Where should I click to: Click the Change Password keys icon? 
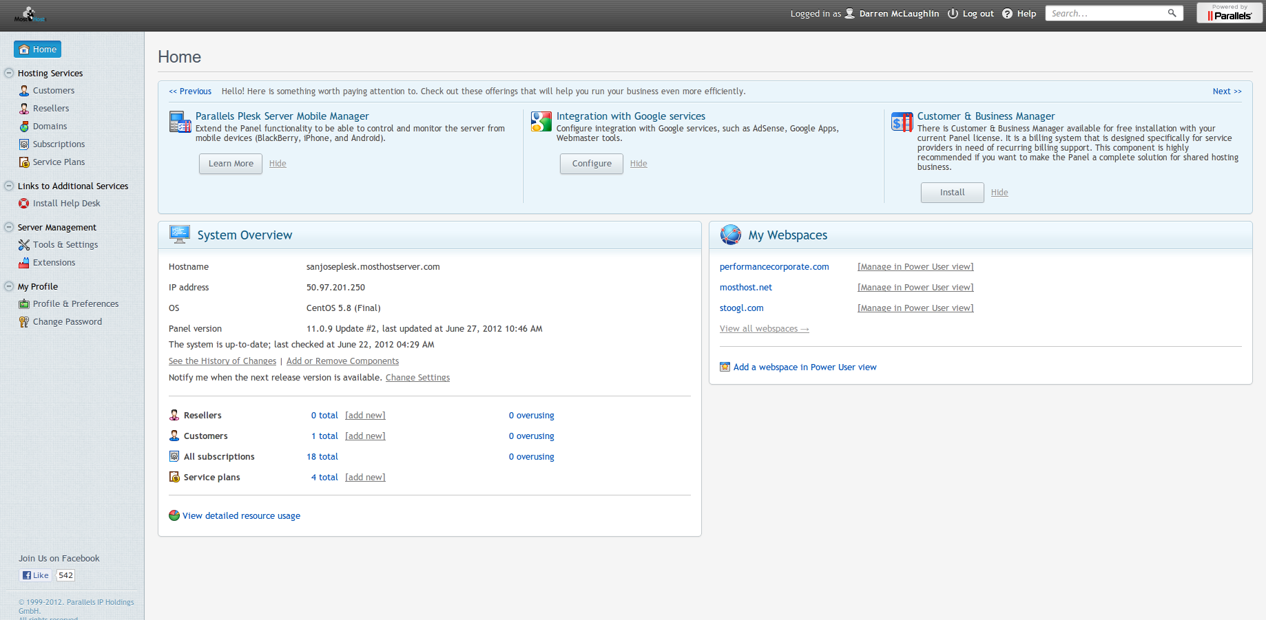click(x=24, y=322)
